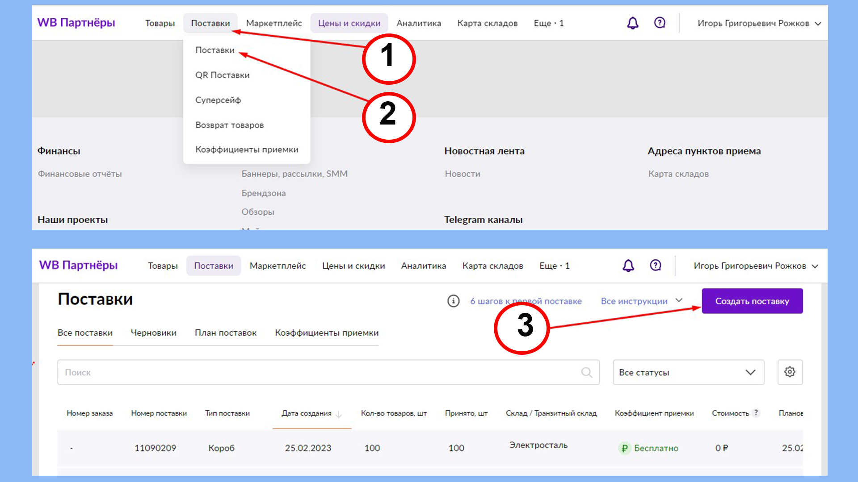
Task: Click the ruble icon next to Бесплатно
Action: 624,448
